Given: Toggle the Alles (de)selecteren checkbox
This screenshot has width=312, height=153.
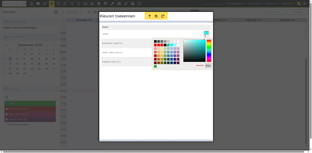Looking at the screenshot, I should [x=6, y=125].
